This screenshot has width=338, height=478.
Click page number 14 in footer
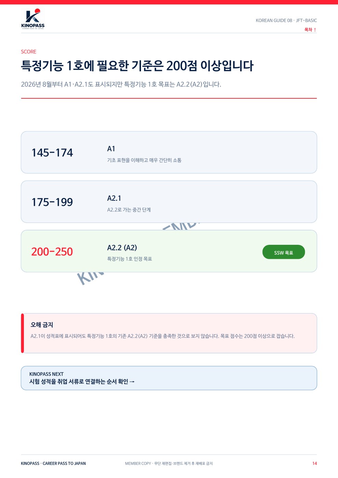tap(314, 463)
